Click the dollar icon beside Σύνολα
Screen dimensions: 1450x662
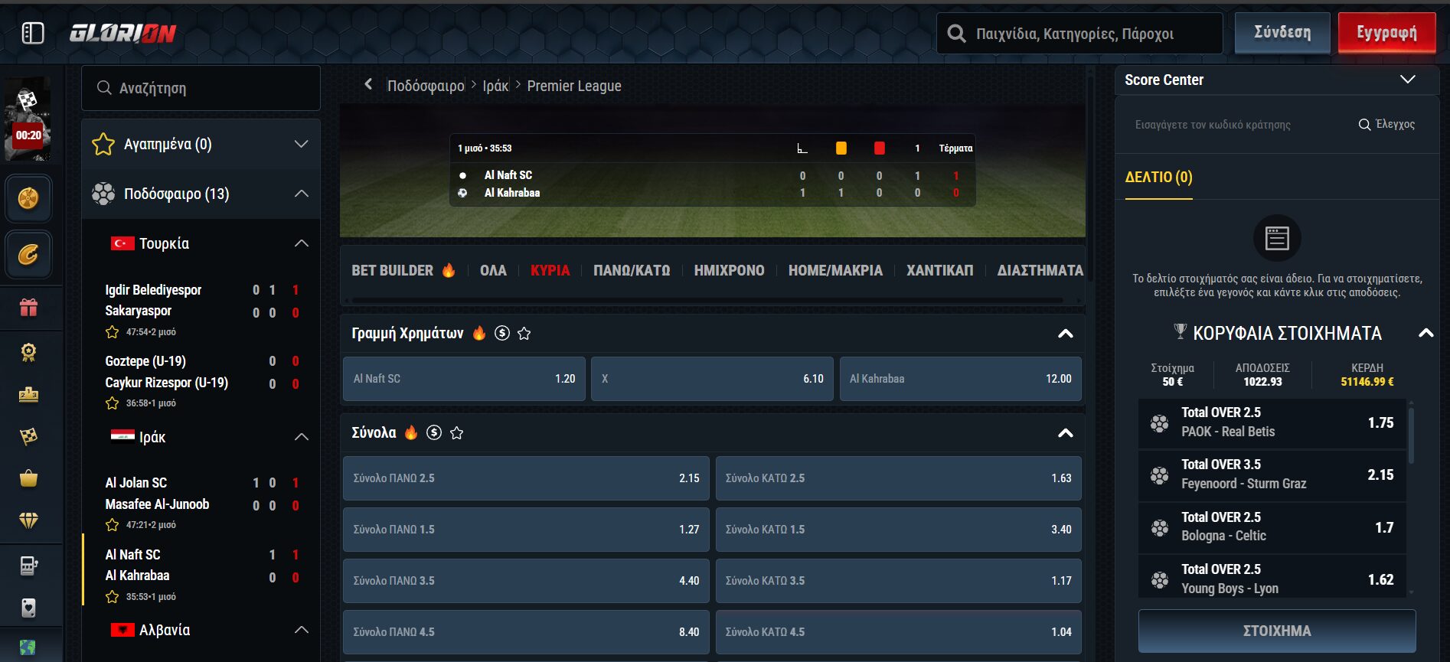[434, 432]
